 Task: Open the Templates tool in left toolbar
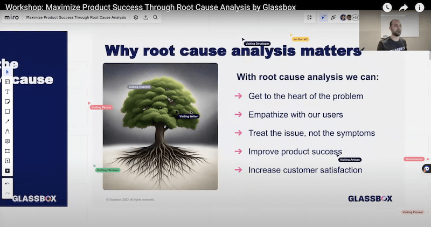[8, 82]
